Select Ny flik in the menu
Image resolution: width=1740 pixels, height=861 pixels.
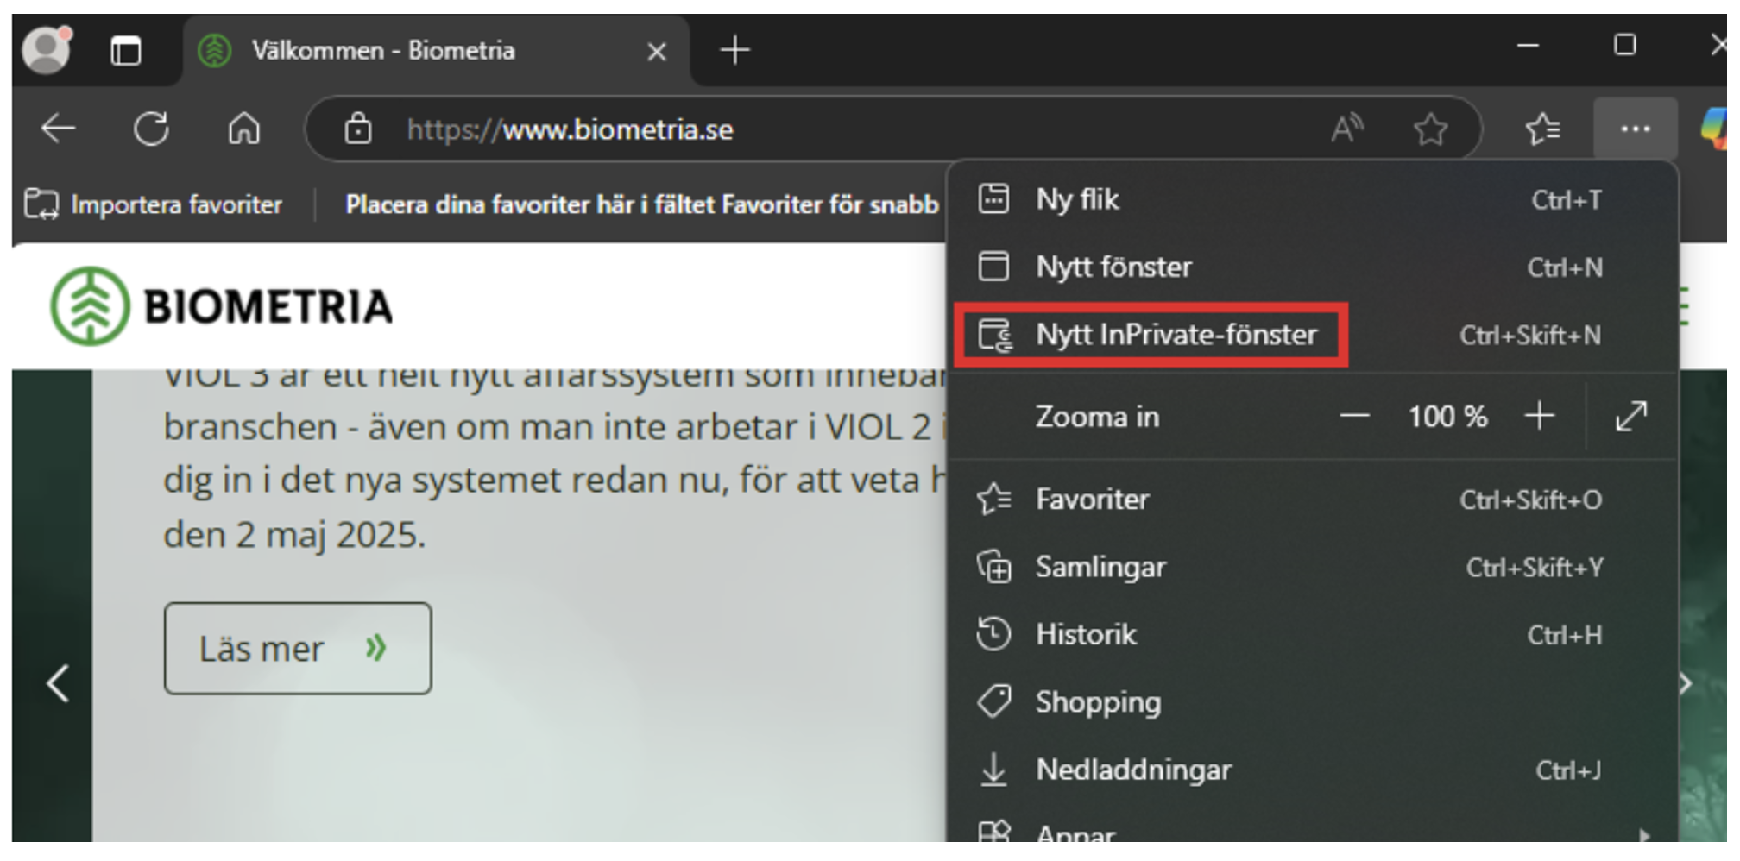tap(1312, 199)
